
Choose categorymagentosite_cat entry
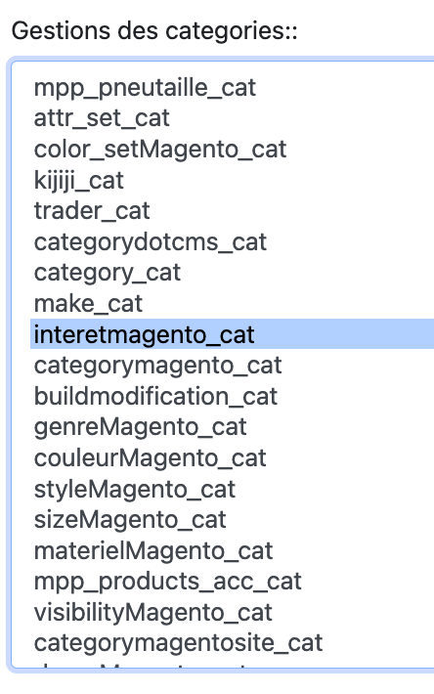tap(233, 643)
